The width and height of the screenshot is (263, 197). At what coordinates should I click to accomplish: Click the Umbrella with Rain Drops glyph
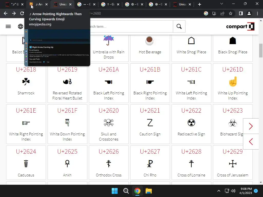point(109,40)
